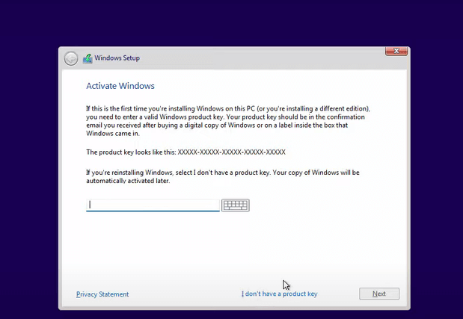Click the paragraph starting 'If this is the first time'
463x319 pixels.
(x=228, y=121)
